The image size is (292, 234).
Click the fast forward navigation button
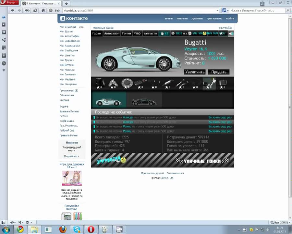[27, 10]
